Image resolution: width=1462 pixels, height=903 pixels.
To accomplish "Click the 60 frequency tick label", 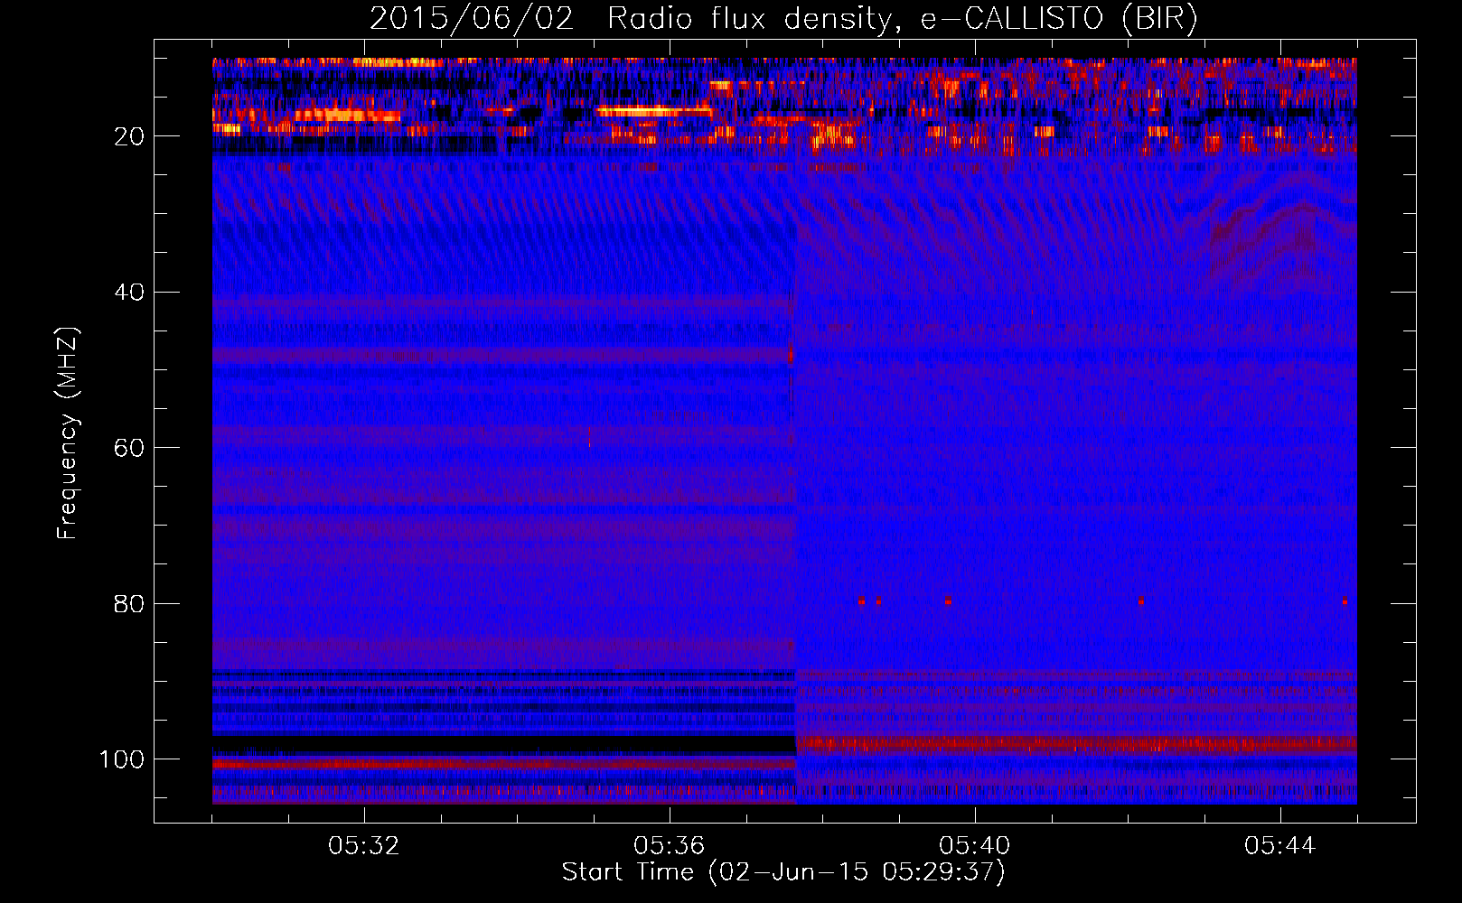I will pyautogui.click(x=129, y=448).
